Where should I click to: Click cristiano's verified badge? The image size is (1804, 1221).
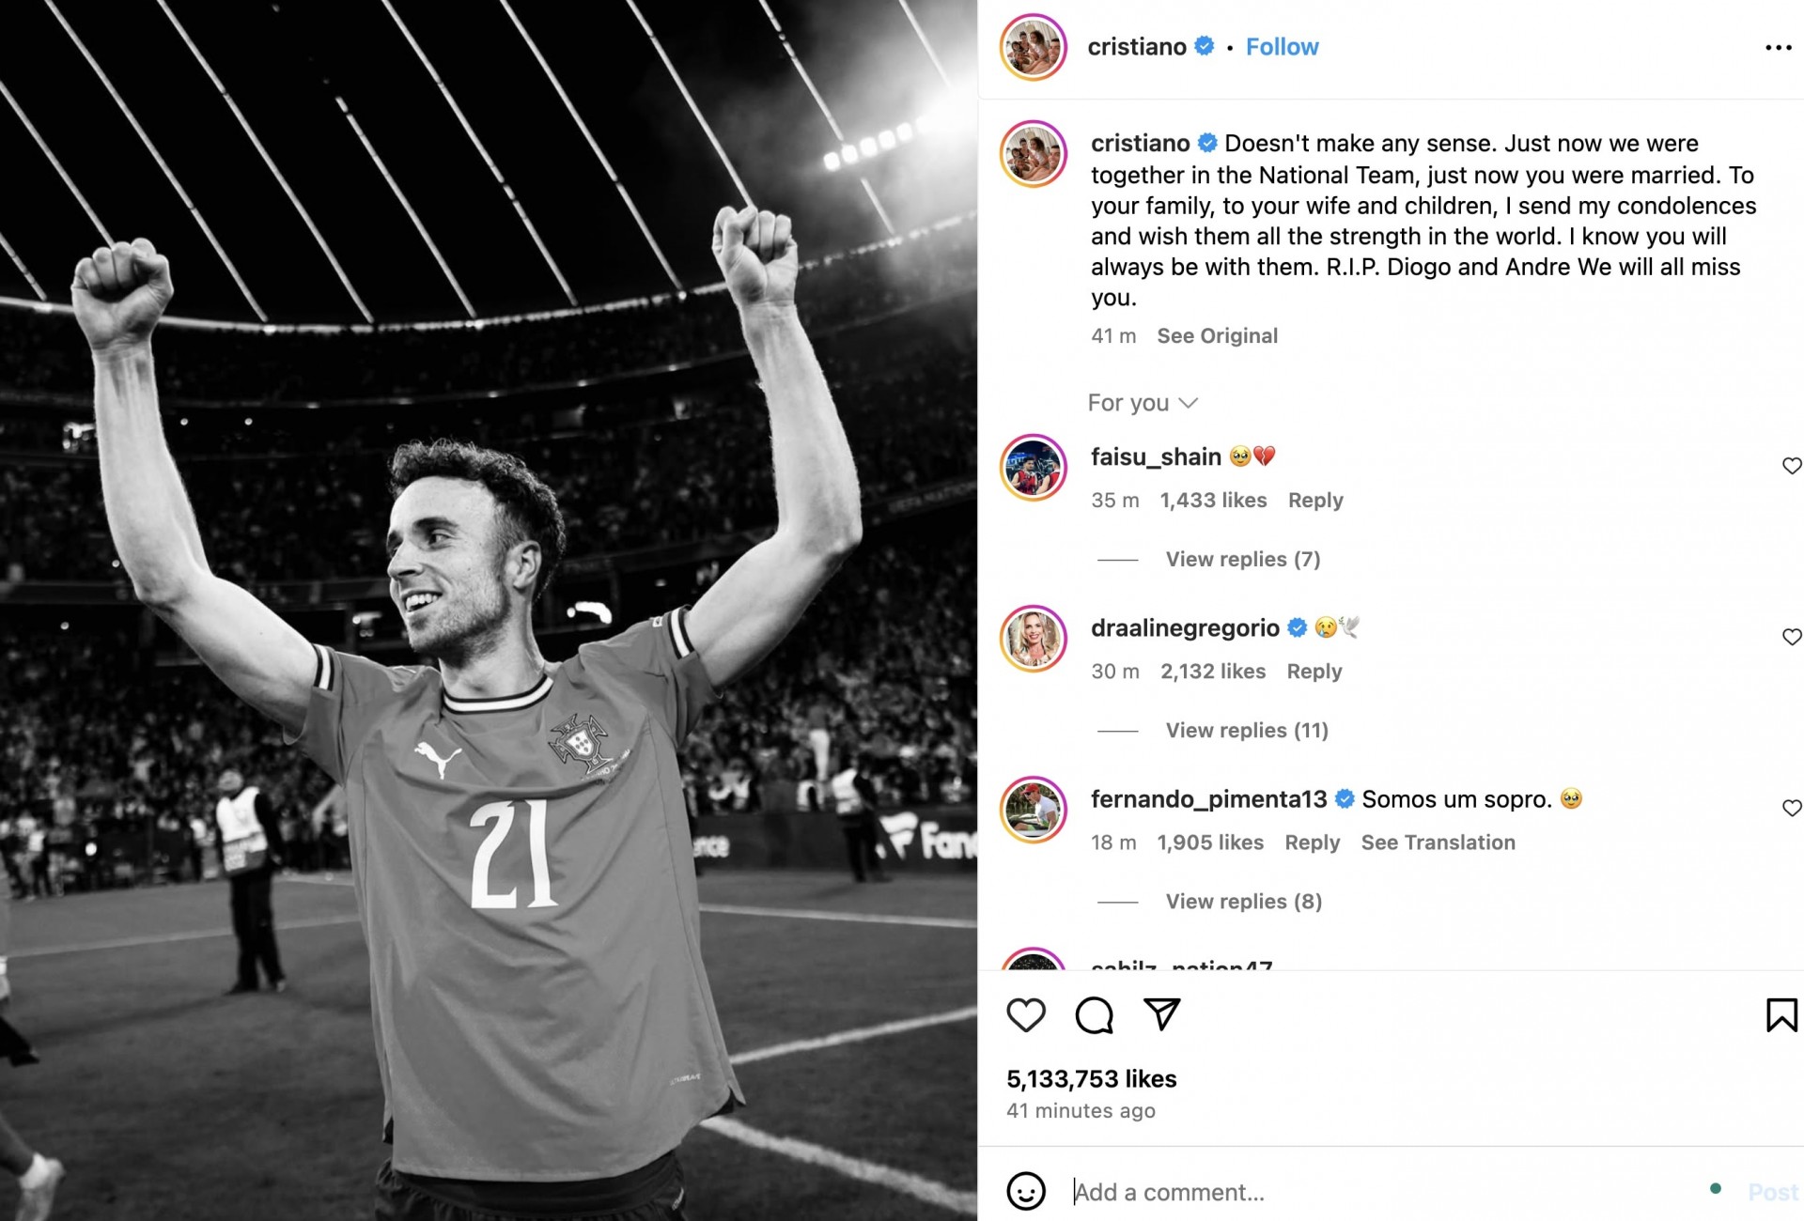click(1200, 46)
